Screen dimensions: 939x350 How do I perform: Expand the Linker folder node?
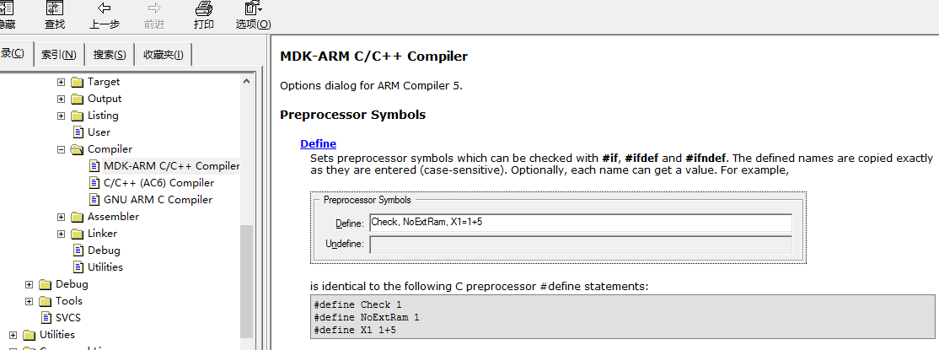pyautogui.click(x=61, y=234)
